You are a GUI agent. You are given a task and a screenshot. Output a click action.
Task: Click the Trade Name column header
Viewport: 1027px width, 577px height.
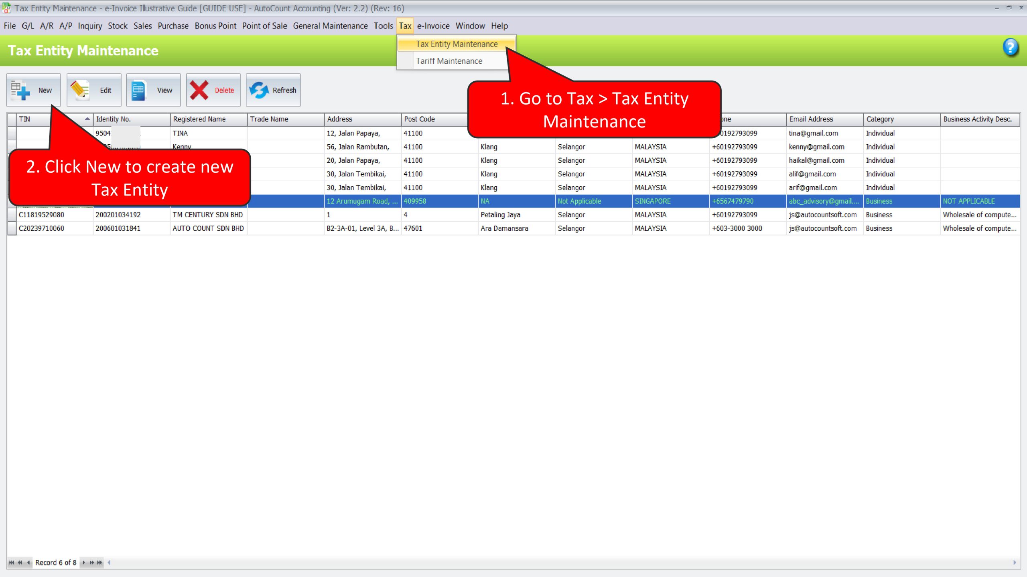[286, 119]
